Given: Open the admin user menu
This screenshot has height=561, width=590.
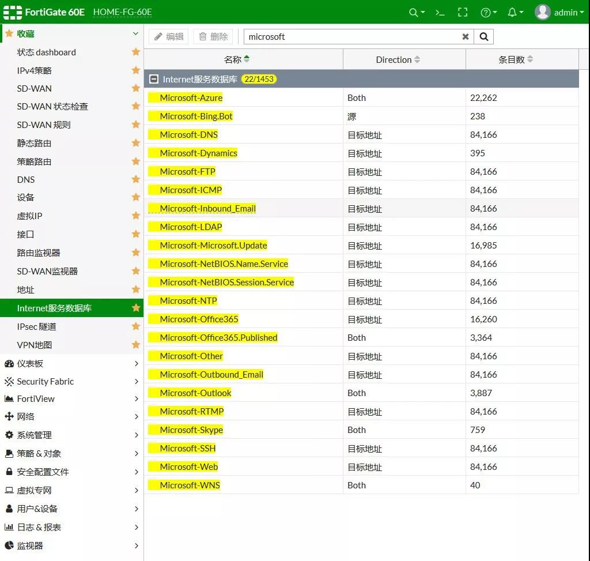Looking at the screenshot, I should (x=559, y=12).
